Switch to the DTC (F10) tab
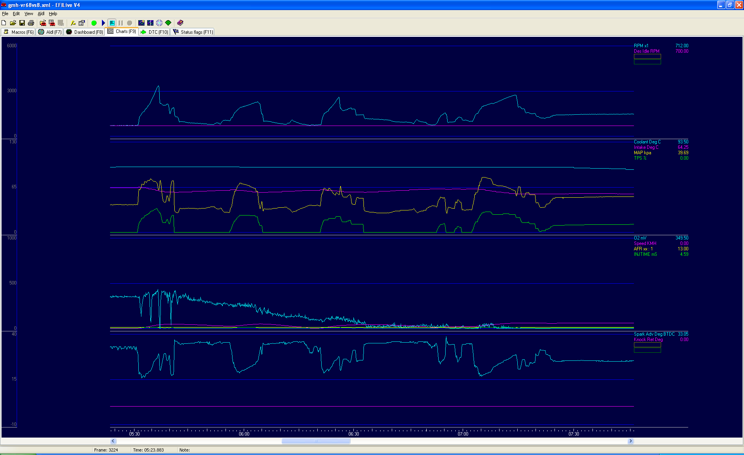This screenshot has width=744, height=455. click(155, 32)
